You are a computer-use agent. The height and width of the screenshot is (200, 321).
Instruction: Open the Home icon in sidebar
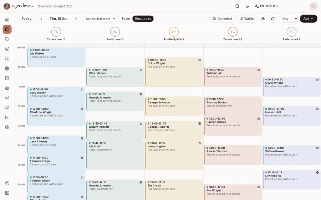point(7,20)
